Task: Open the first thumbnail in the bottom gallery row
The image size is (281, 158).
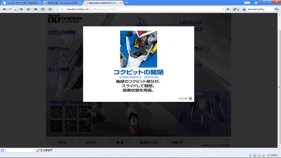Action: [x=56, y=126]
